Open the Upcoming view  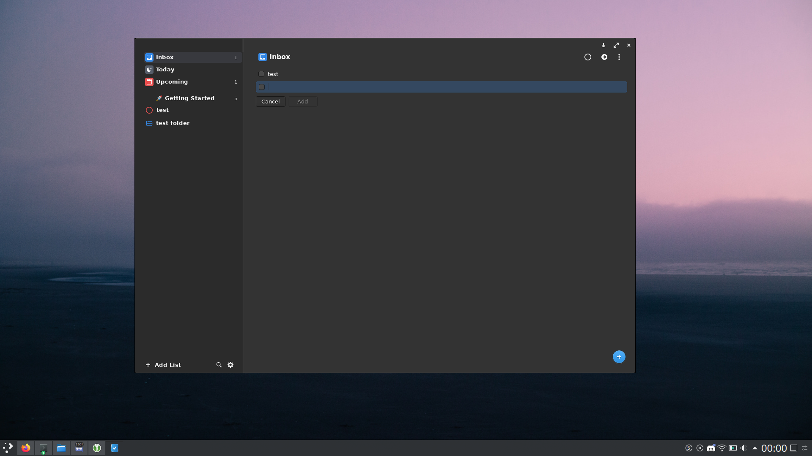click(172, 81)
